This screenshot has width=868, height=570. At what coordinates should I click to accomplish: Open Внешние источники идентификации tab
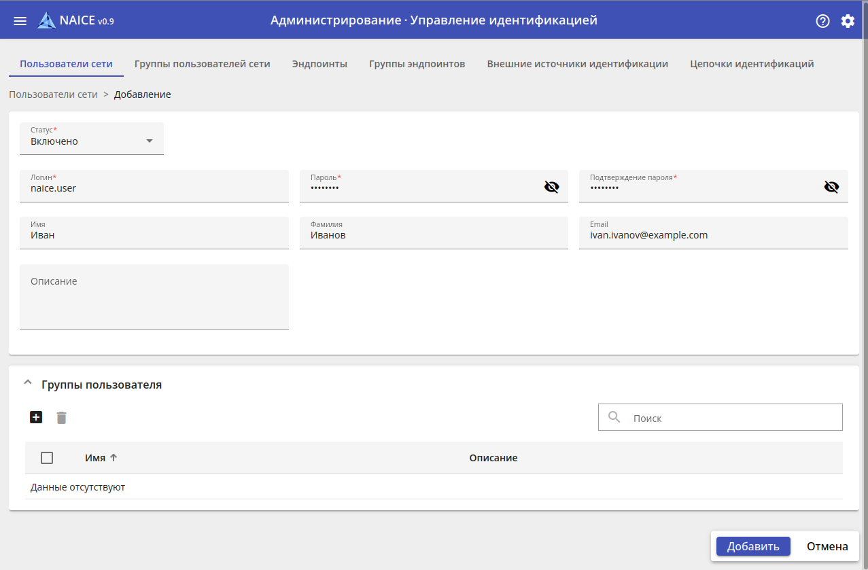coord(578,64)
